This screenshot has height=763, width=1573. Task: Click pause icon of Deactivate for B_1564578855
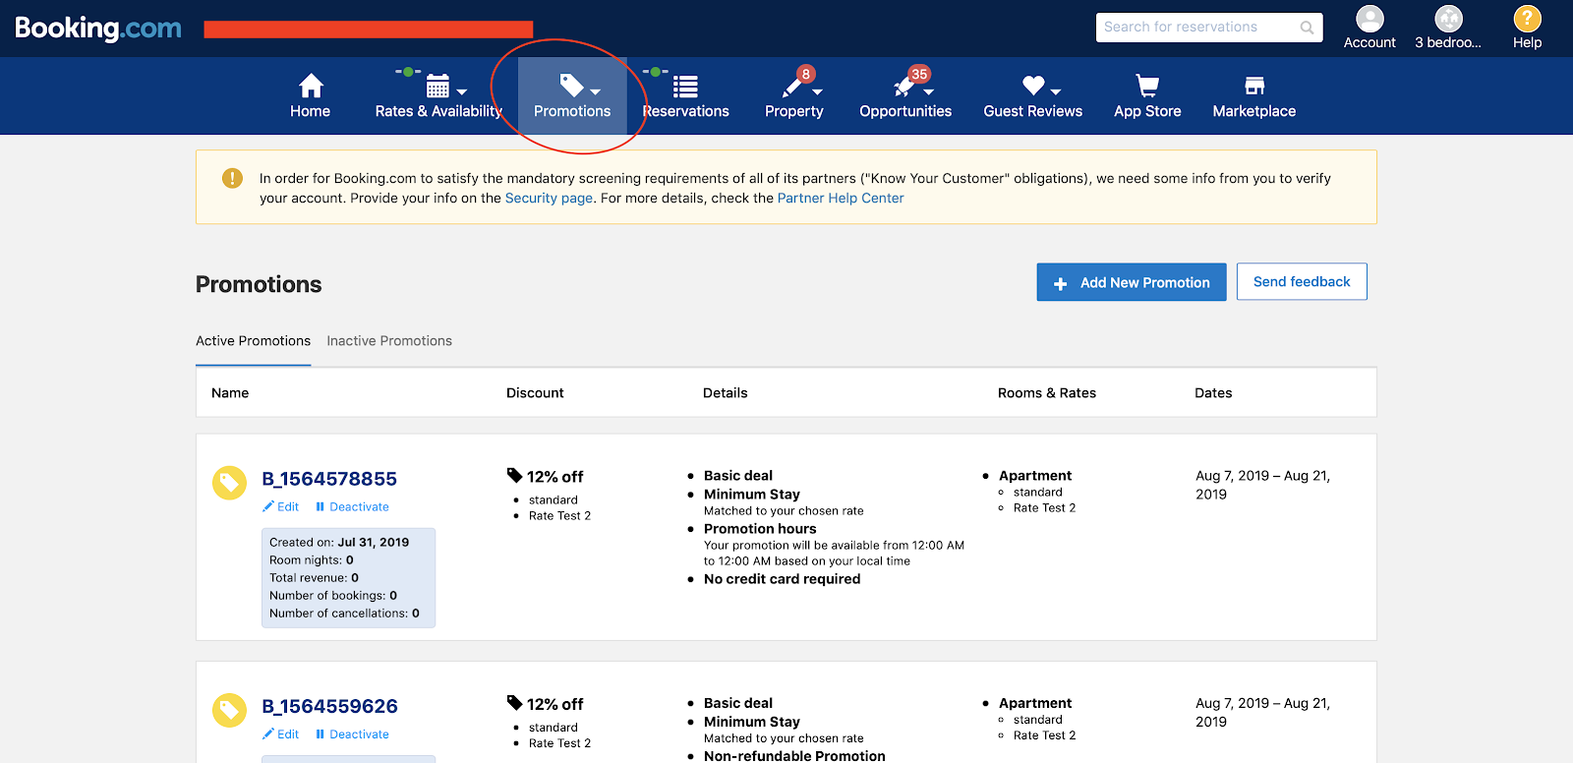coord(320,507)
